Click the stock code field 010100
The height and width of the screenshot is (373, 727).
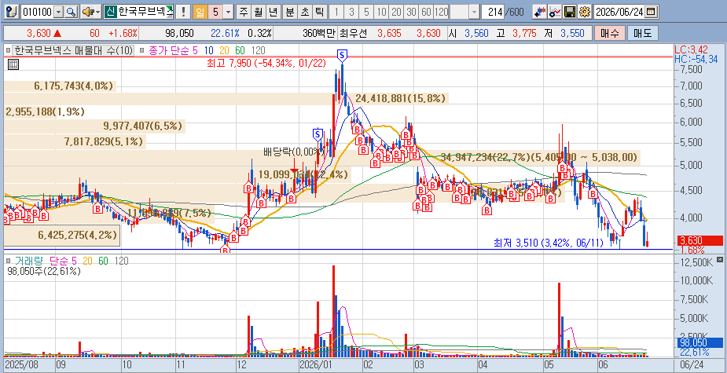point(37,12)
